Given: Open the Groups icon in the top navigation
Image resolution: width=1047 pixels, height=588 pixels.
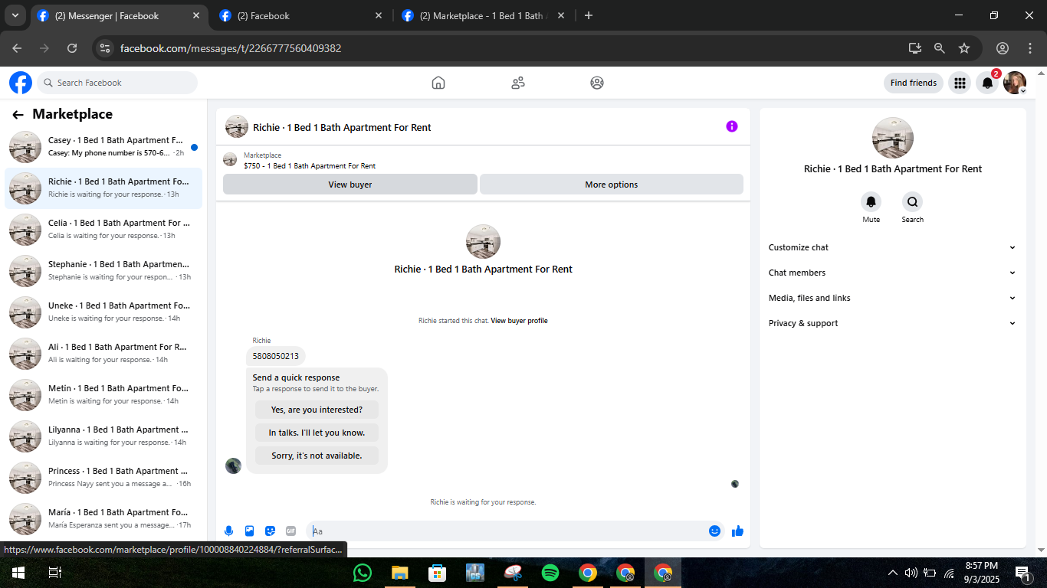Looking at the screenshot, I should click(597, 83).
